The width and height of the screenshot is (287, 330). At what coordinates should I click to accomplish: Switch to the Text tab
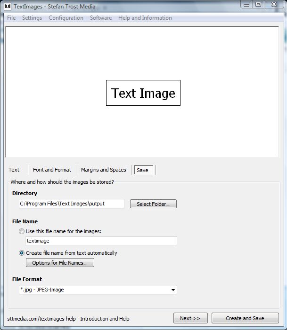[x=14, y=170]
